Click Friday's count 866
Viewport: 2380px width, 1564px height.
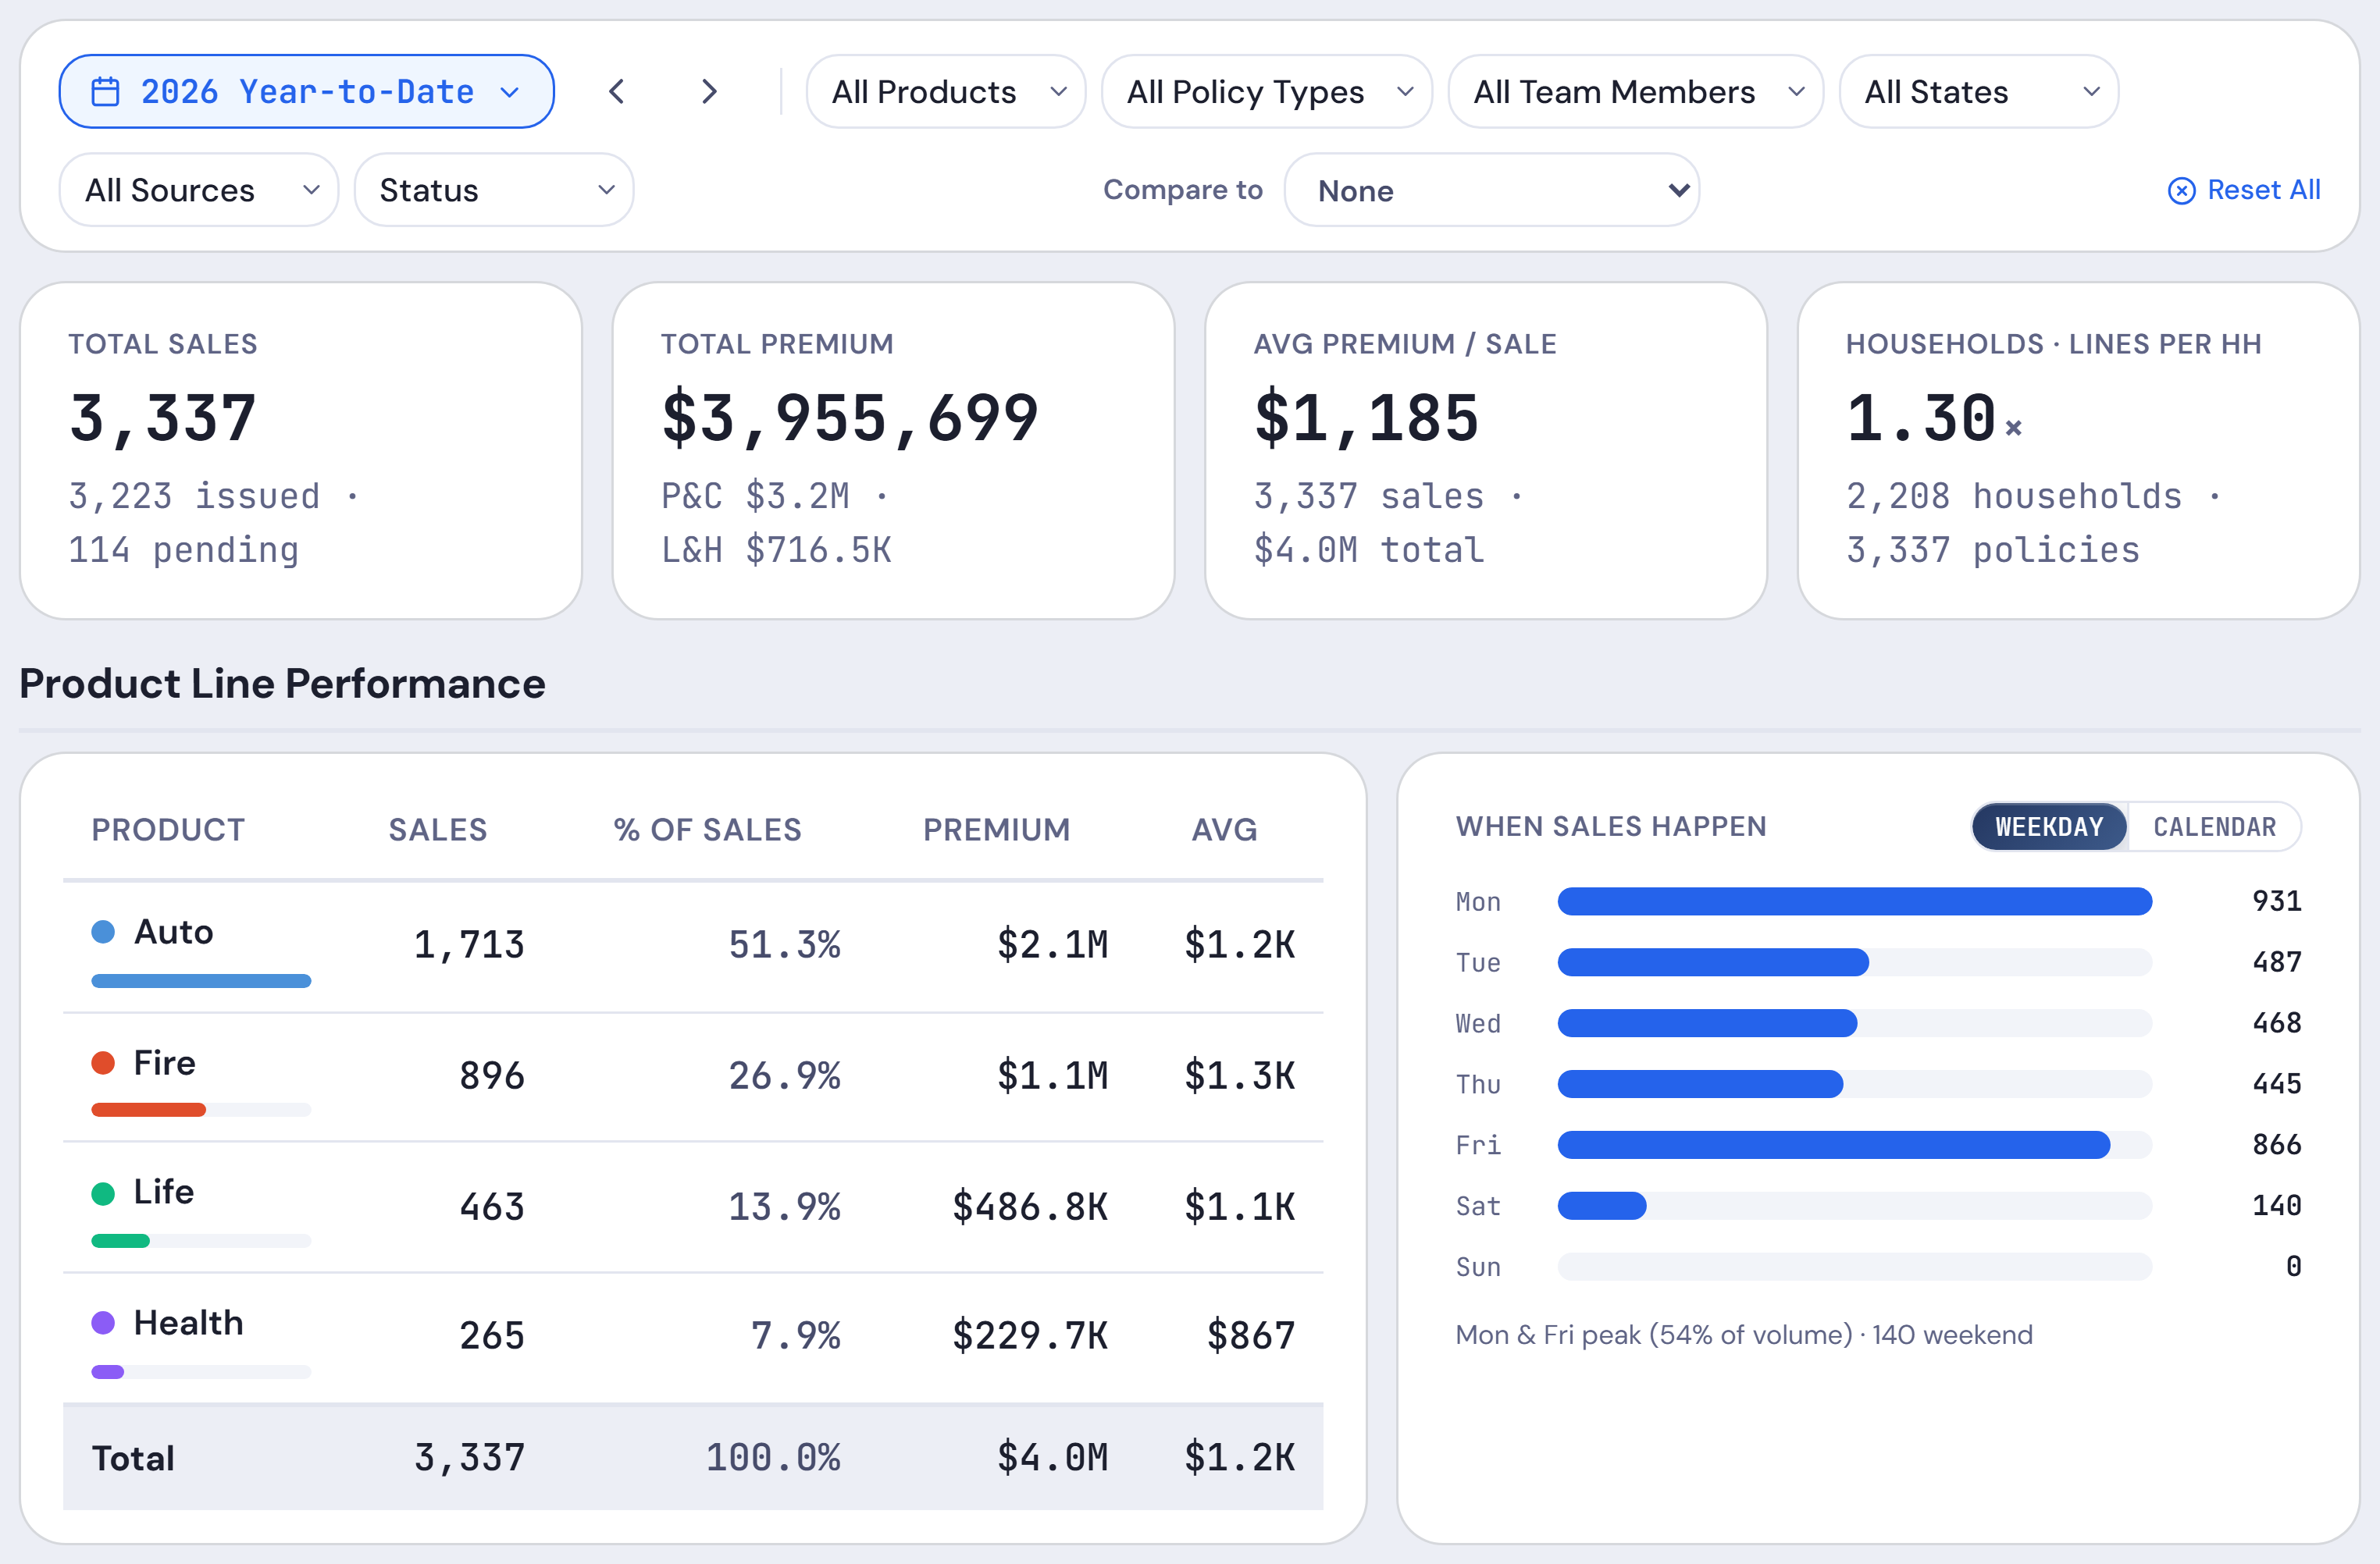pos(2277,1145)
